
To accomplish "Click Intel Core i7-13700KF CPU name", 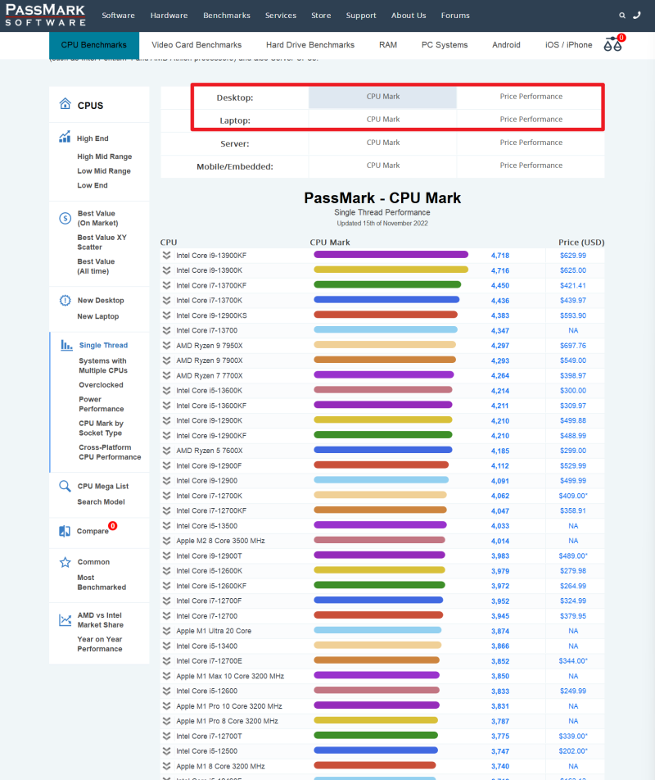I will click(x=211, y=285).
